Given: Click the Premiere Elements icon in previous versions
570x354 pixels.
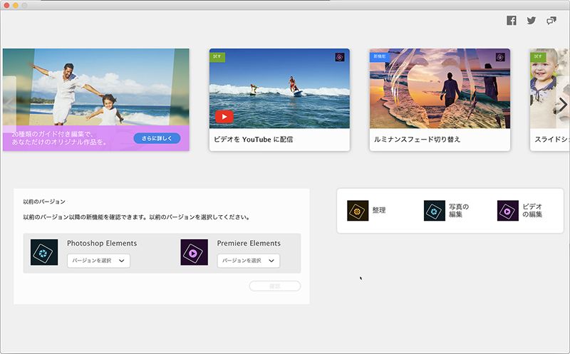Looking at the screenshot, I should click(195, 252).
